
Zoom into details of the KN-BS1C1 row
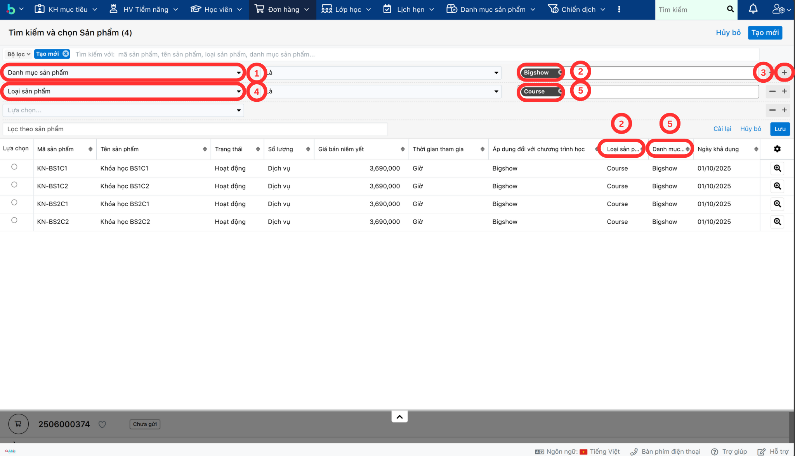777,168
